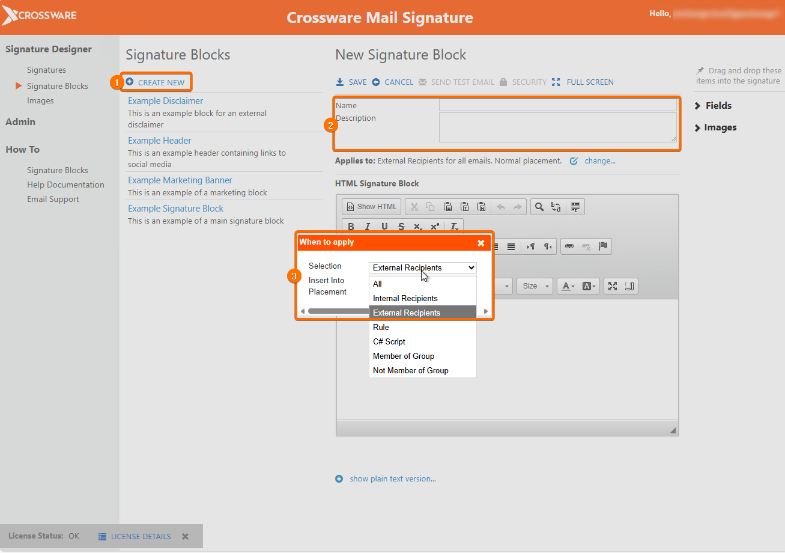Screen dimensions: 785x553
Task: Toggle italic text formatting
Action: tap(368, 227)
